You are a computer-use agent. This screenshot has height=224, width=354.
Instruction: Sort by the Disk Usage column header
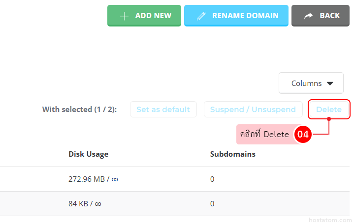click(x=88, y=154)
